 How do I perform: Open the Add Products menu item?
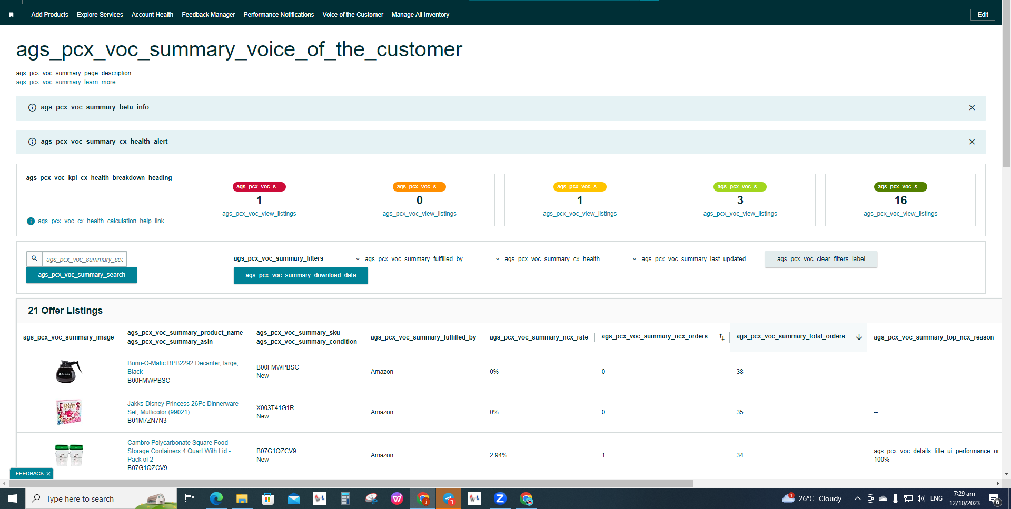coord(49,15)
